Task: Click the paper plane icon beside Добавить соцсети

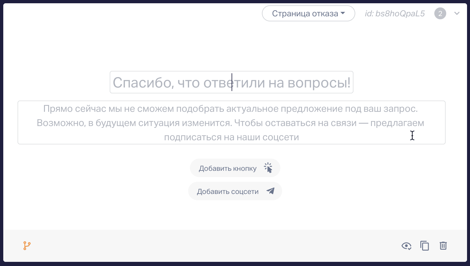Action: (x=270, y=191)
